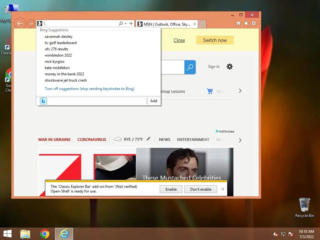
Task: Click the MSN blue search button
Action: pyautogui.click(x=190, y=67)
